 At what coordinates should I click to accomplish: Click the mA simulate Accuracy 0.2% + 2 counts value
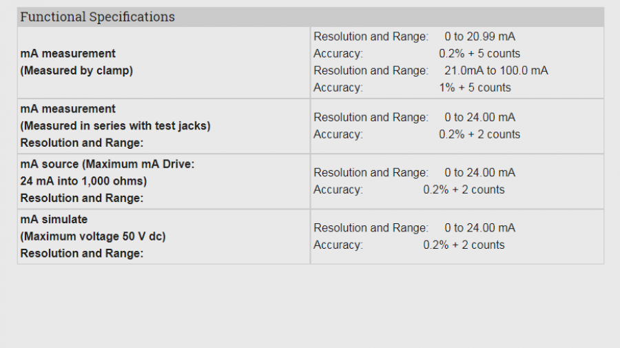pos(464,245)
